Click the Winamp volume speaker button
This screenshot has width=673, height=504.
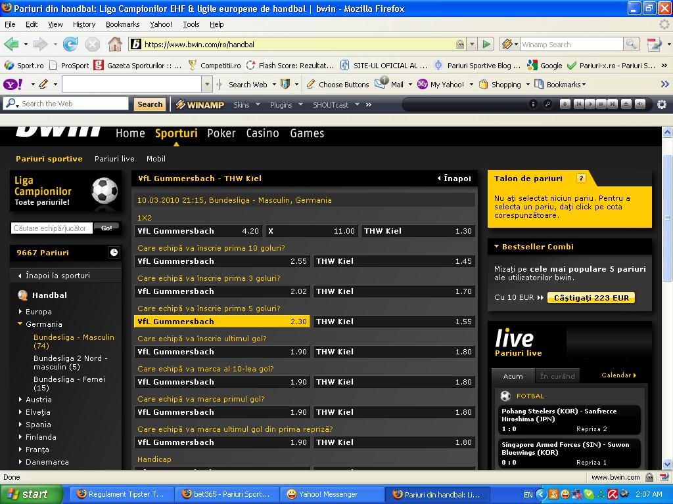click(x=640, y=104)
